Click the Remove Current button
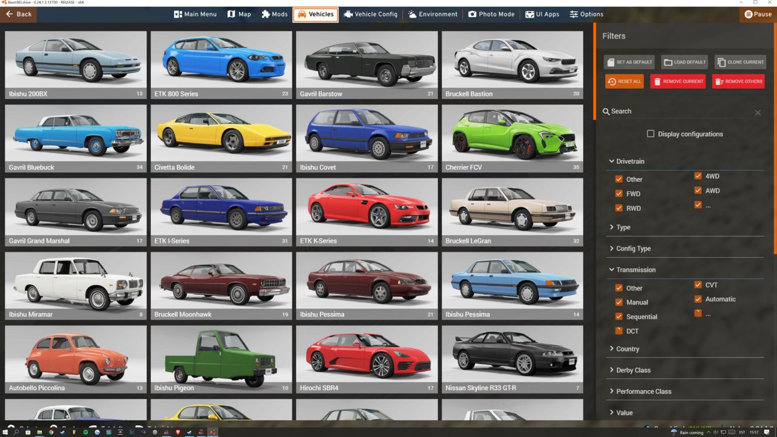777x437 pixels. coord(677,81)
